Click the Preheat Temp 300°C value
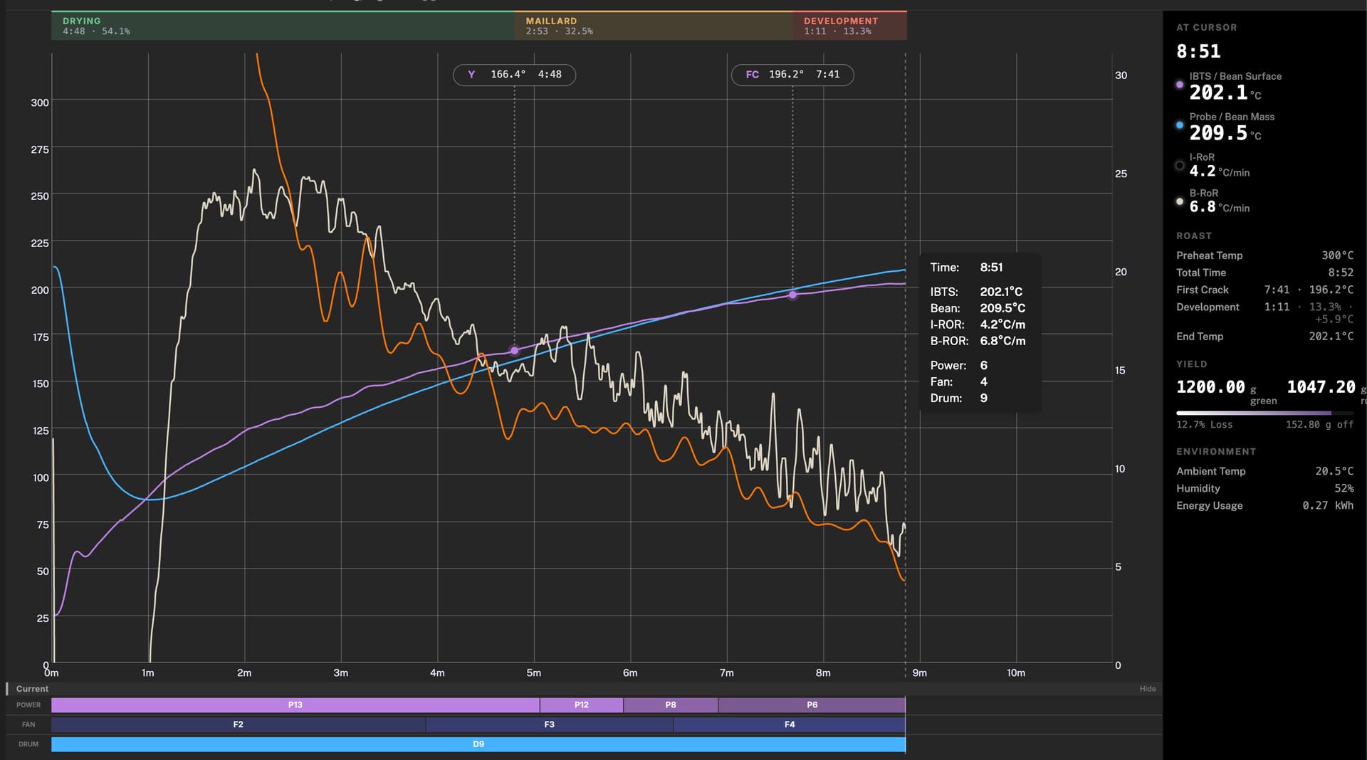Image resolution: width=1367 pixels, height=760 pixels. [x=1337, y=255]
